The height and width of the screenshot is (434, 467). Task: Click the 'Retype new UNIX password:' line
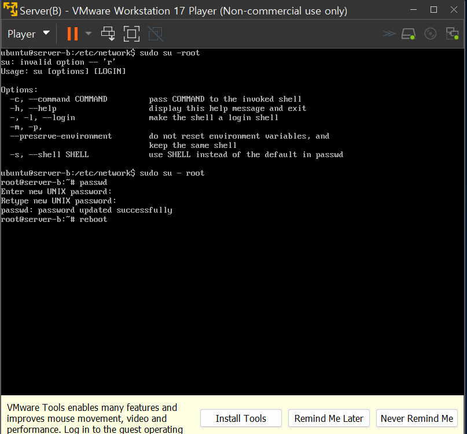(x=58, y=201)
